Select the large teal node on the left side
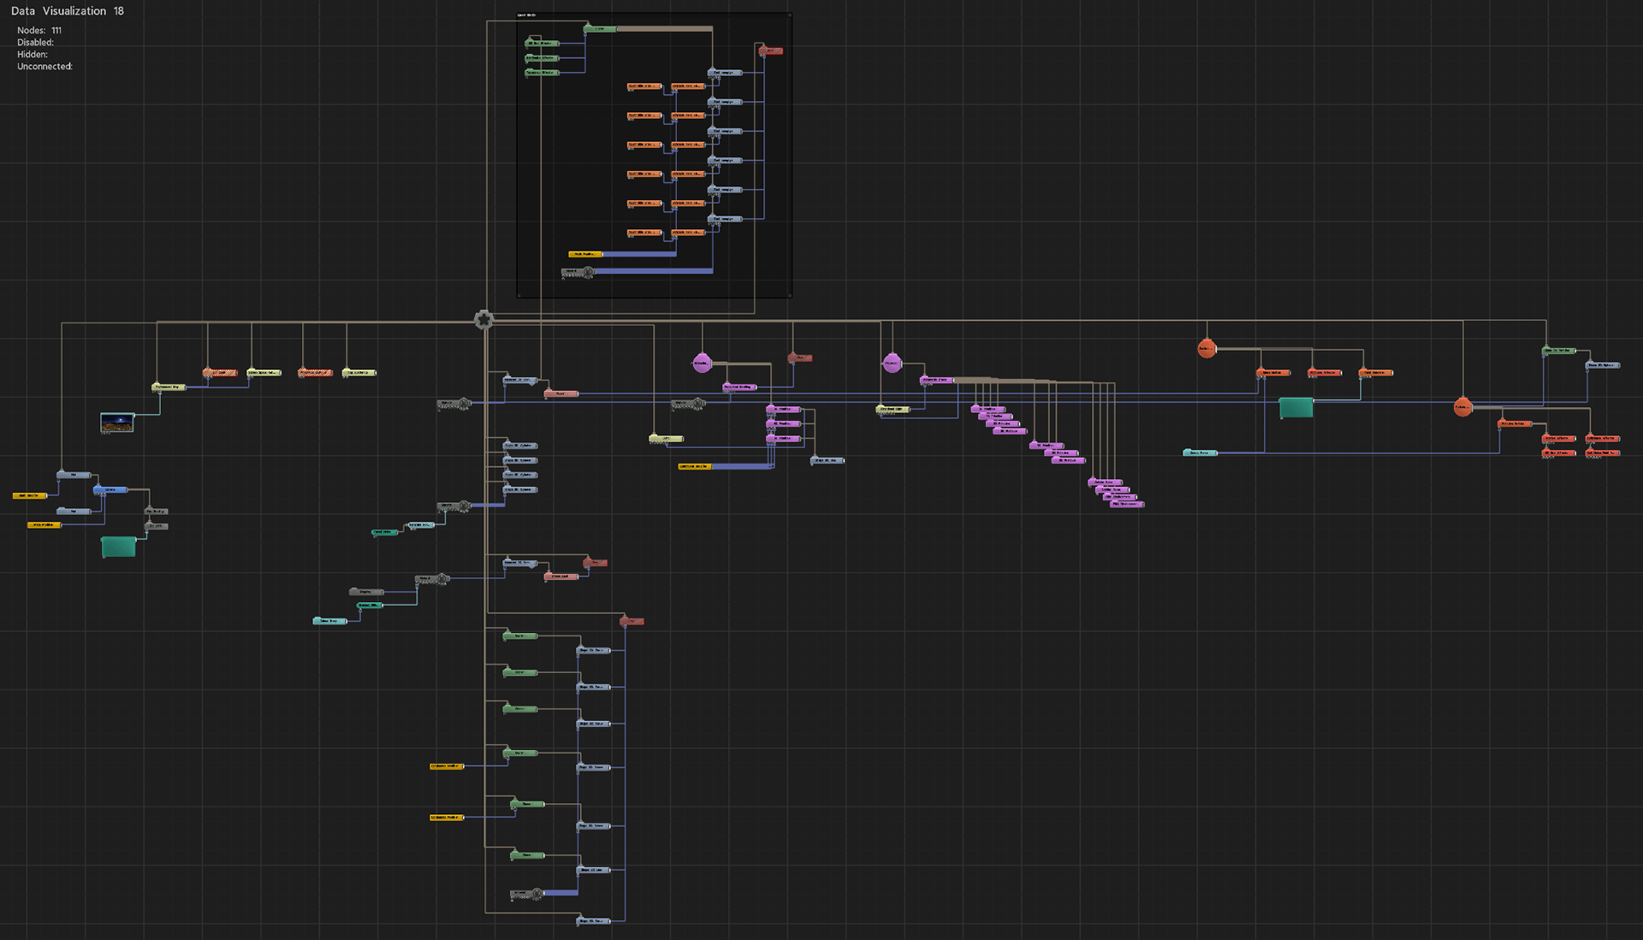Screen dimensions: 1643x940 coord(118,547)
